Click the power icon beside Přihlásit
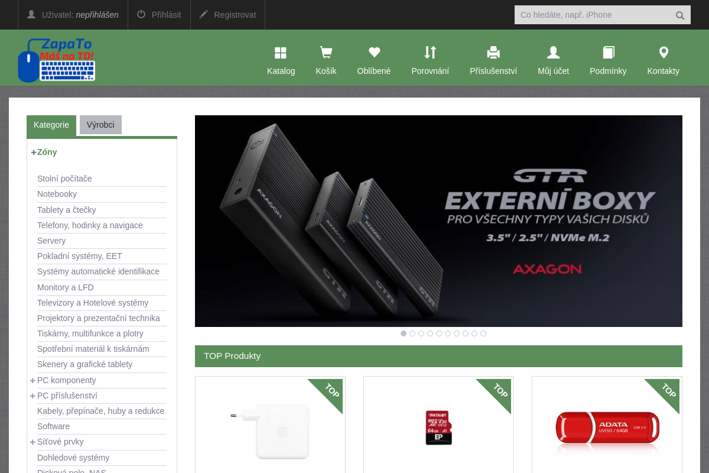 pos(141,14)
